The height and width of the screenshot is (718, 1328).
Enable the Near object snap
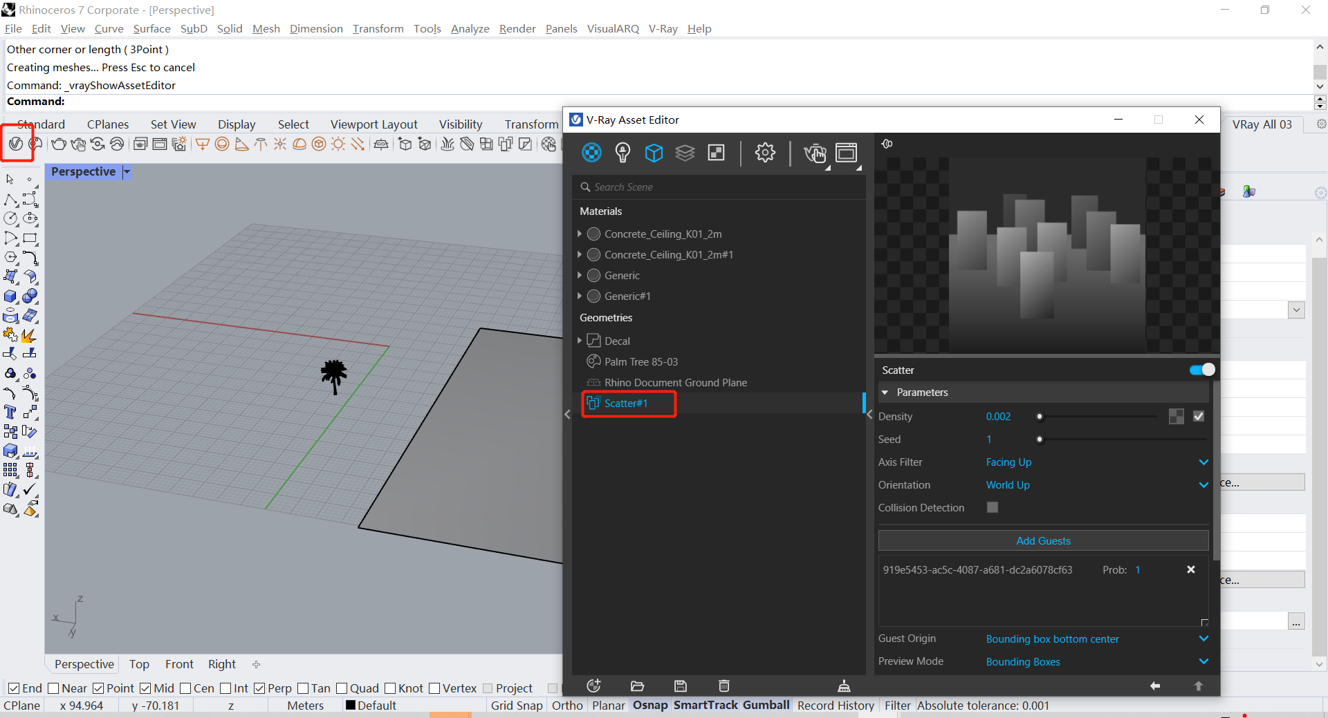click(53, 688)
